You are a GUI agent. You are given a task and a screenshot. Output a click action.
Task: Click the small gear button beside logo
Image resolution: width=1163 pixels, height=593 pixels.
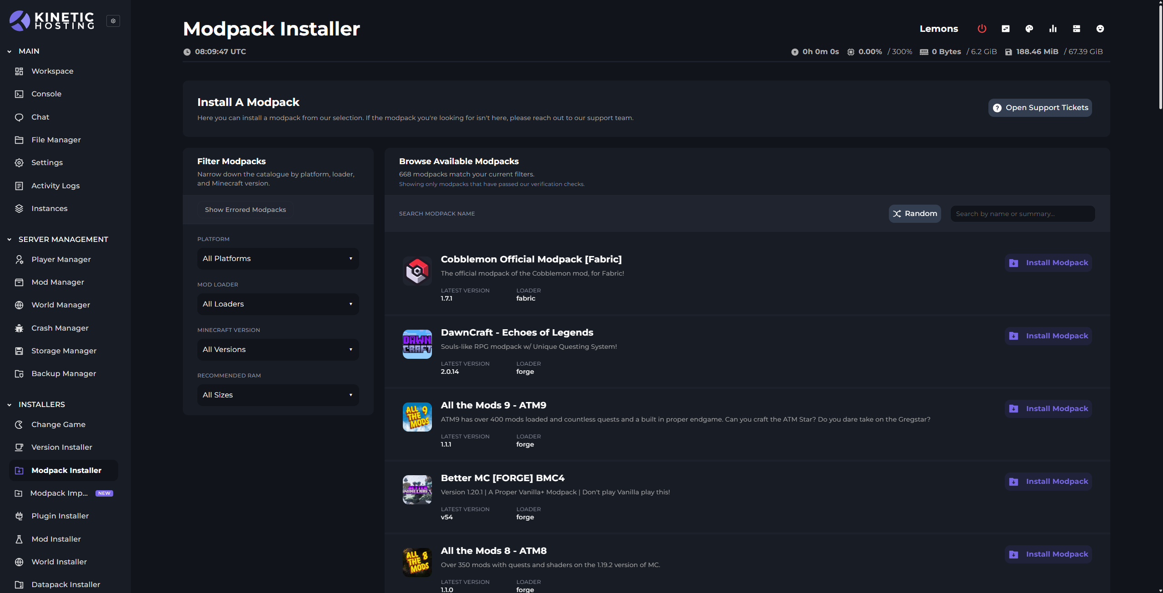point(113,21)
